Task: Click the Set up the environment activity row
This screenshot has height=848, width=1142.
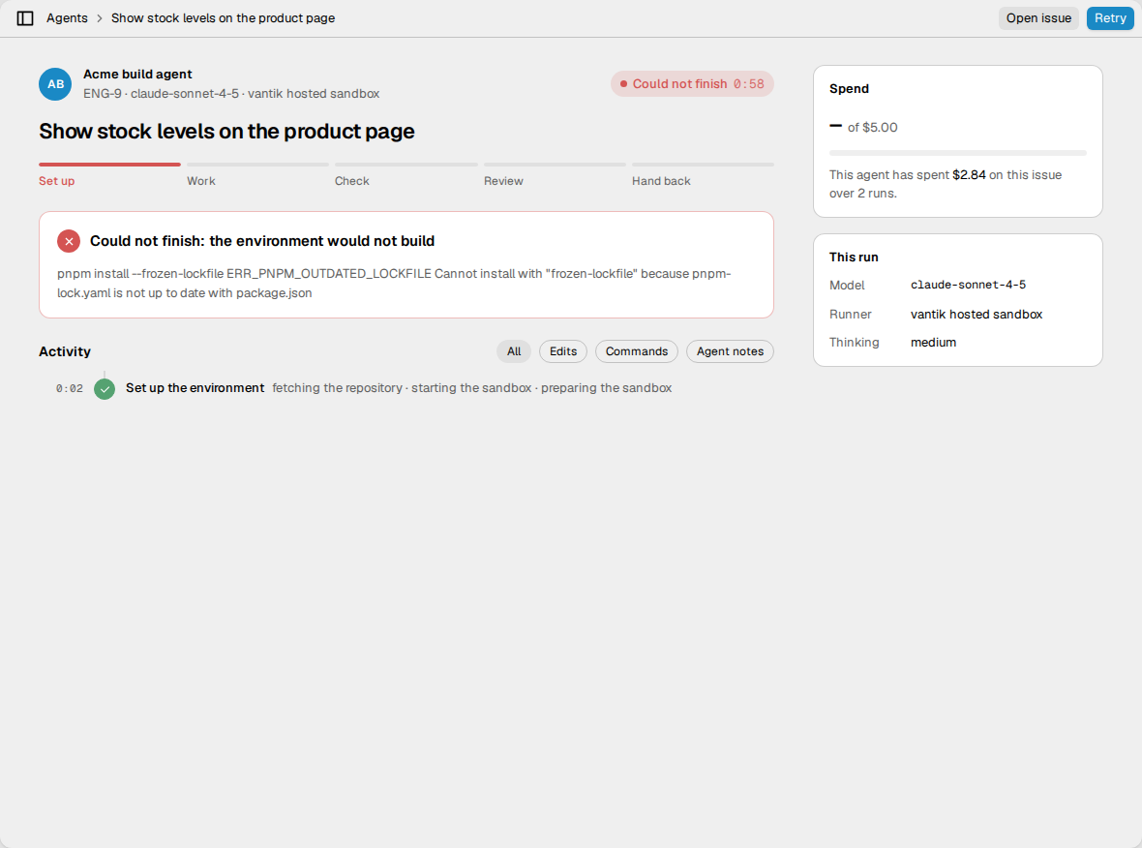Action: pyautogui.click(x=406, y=388)
